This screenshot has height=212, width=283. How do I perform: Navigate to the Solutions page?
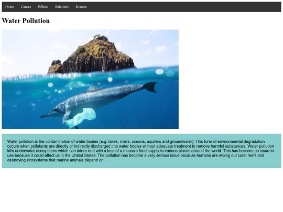point(62,7)
